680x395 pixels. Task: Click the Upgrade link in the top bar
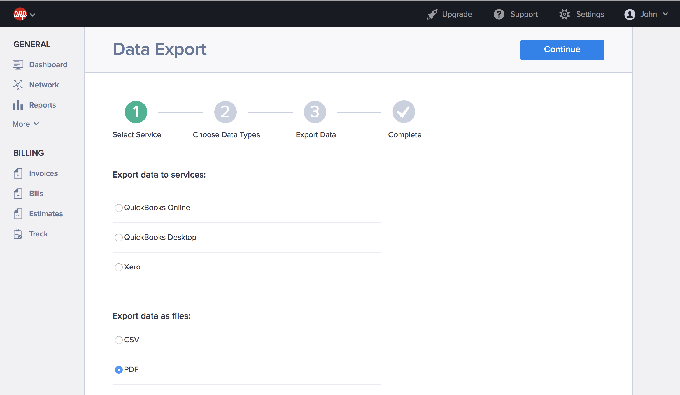point(457,14)
